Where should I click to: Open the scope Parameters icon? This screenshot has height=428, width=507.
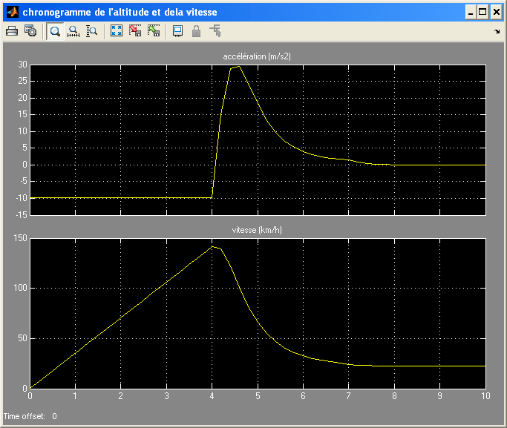30,31
